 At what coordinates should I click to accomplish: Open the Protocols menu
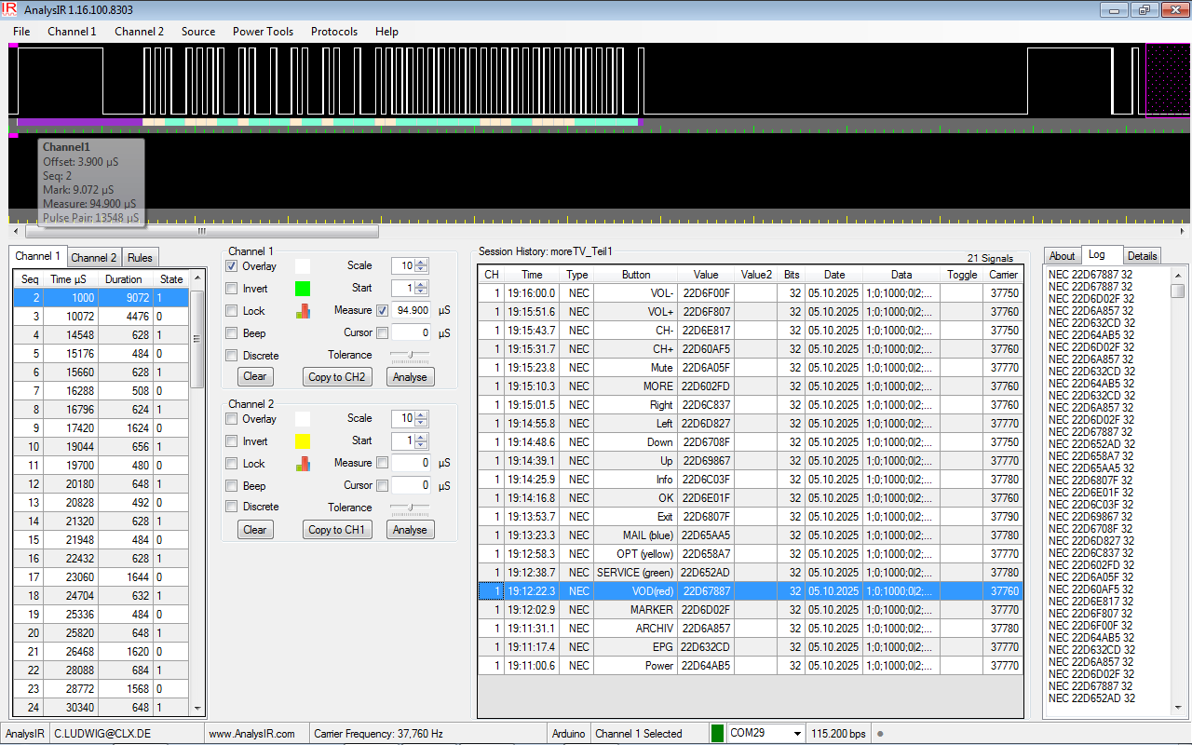[x=334, y=32]
